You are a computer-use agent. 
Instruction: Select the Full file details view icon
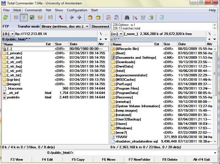(24, 18)
